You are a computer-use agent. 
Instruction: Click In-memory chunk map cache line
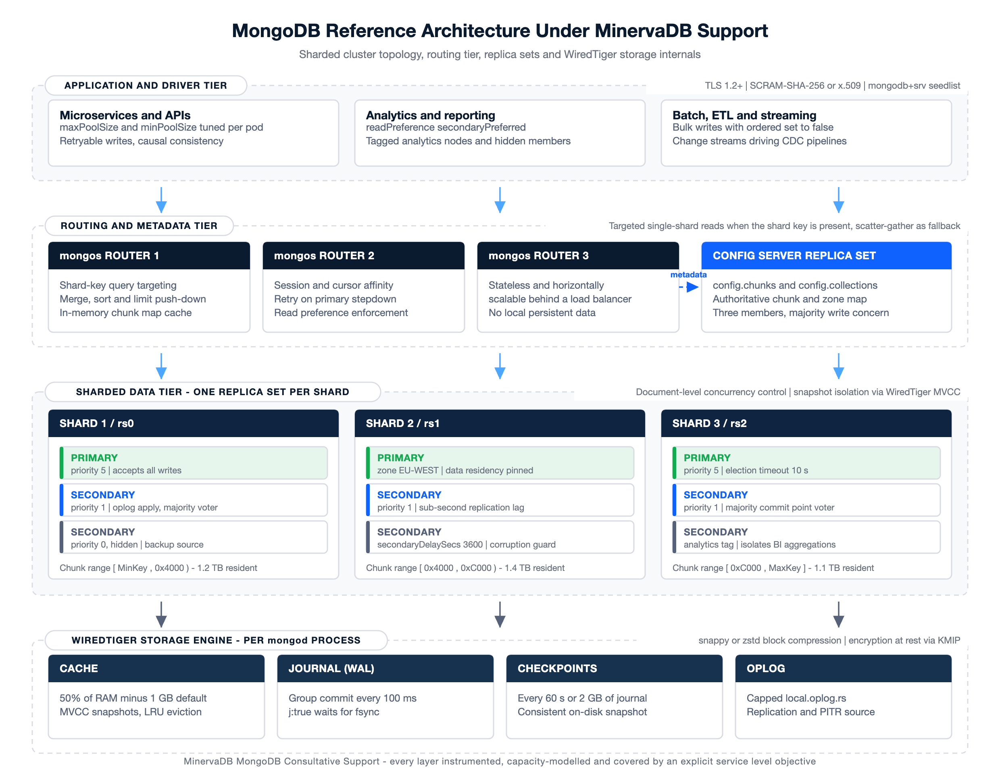125,313
